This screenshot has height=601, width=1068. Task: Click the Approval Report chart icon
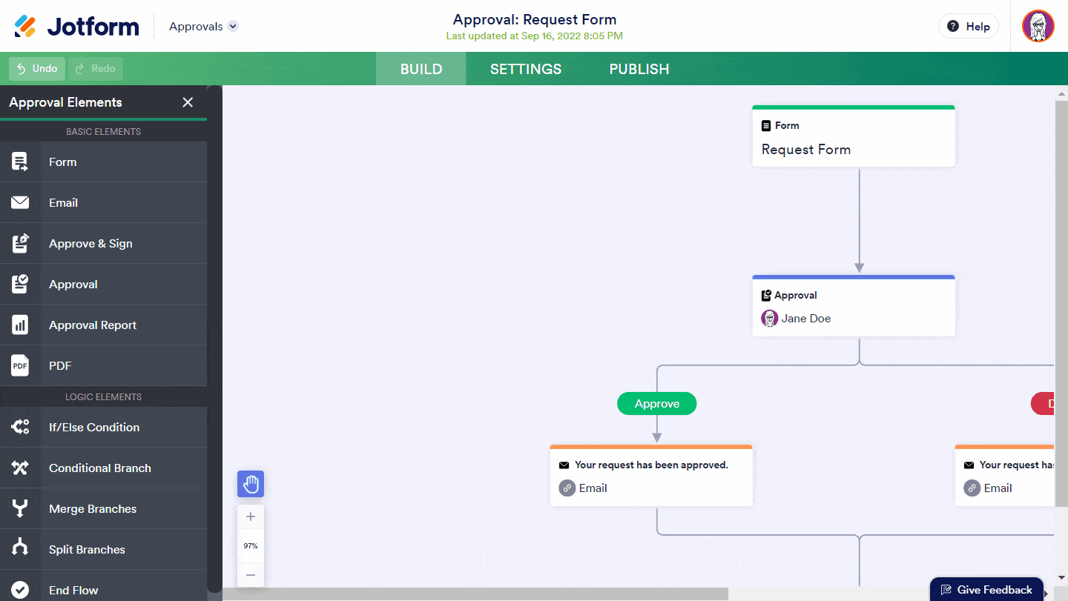coord(20,325)
